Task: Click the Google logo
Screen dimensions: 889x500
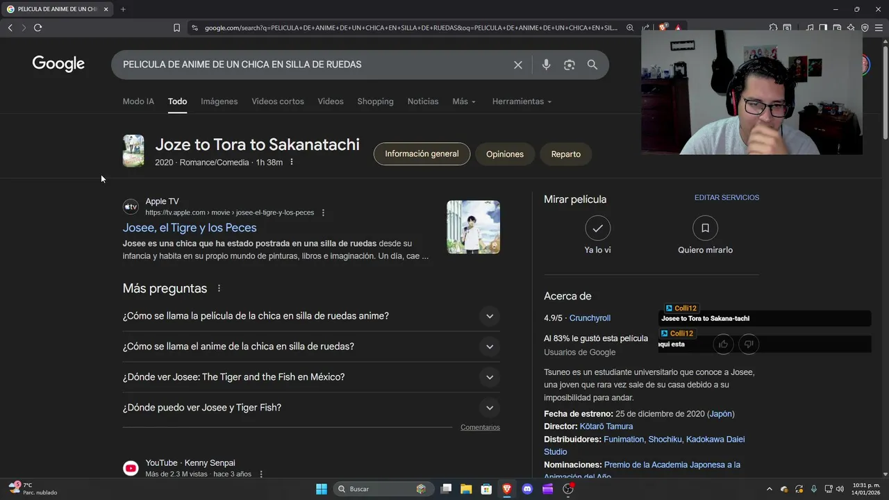Action: pyautogui.click(x=58, y=64)
